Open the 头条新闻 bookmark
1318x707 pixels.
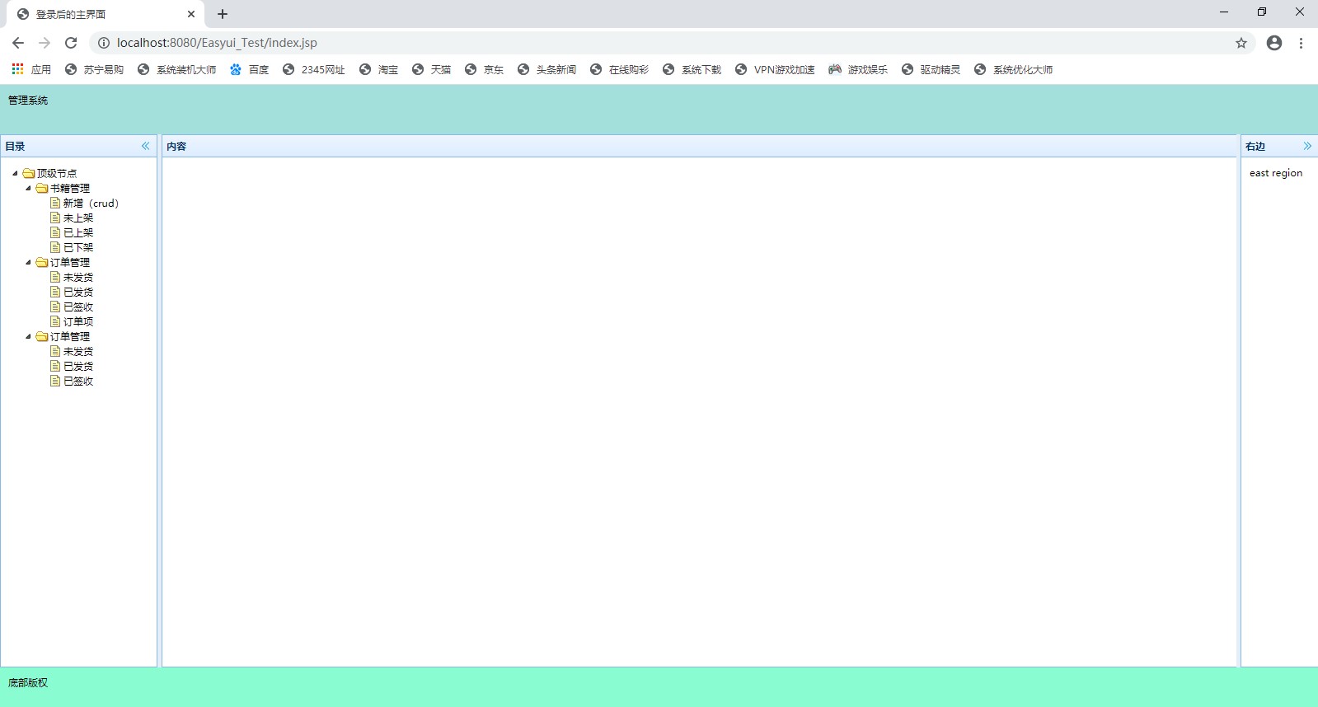pos(546,69)
